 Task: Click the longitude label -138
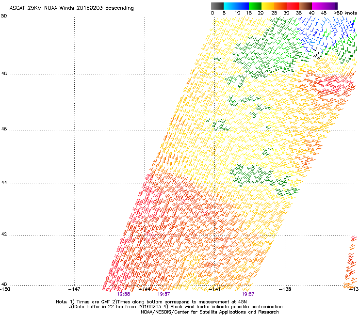click(x=285, y=289)
